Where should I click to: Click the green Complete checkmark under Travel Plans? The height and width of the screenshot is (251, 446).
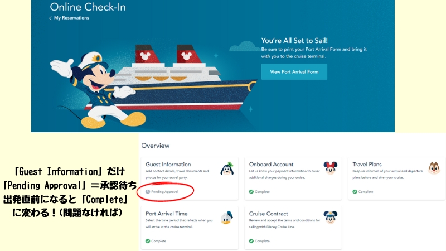[355, 191]
